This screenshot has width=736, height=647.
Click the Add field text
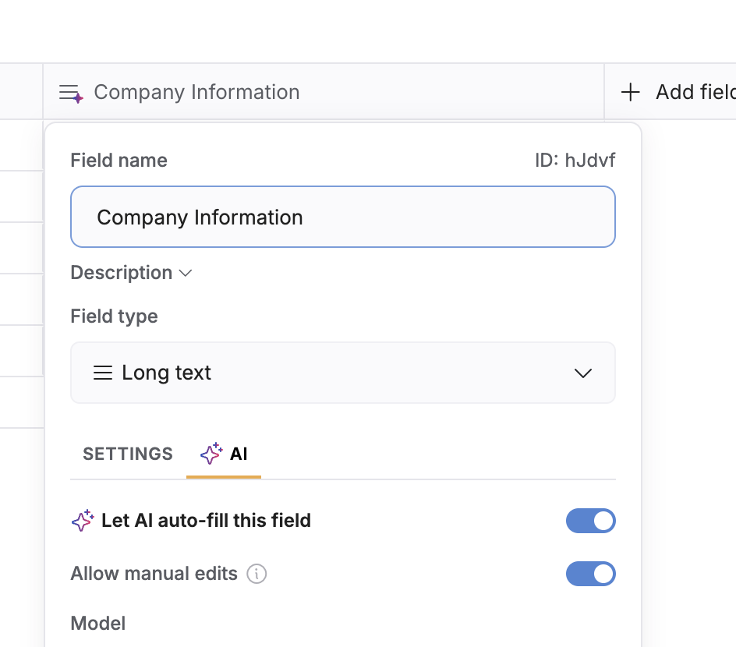click(x=694, y=93)
